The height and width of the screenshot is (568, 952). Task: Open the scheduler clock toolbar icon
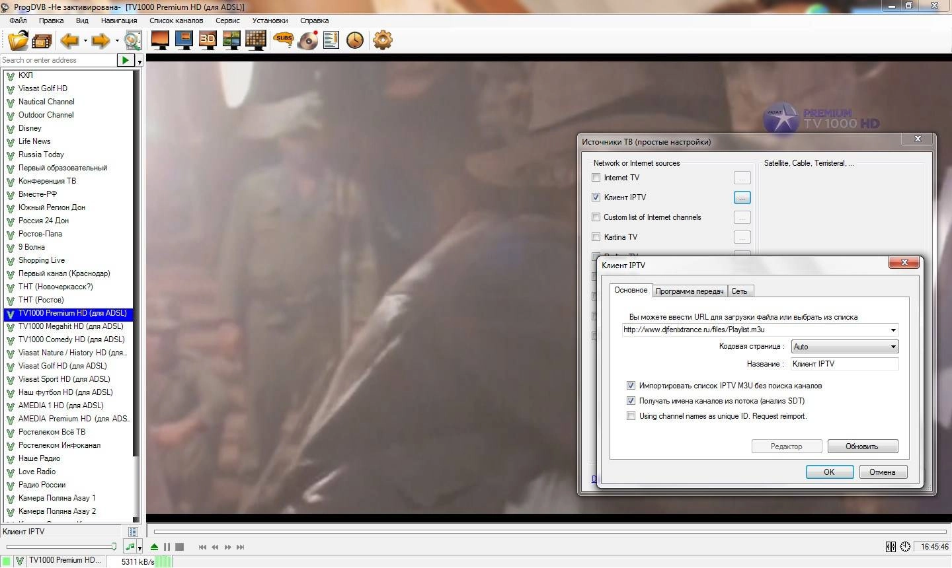pyautogui.click(x=355, y=40)
